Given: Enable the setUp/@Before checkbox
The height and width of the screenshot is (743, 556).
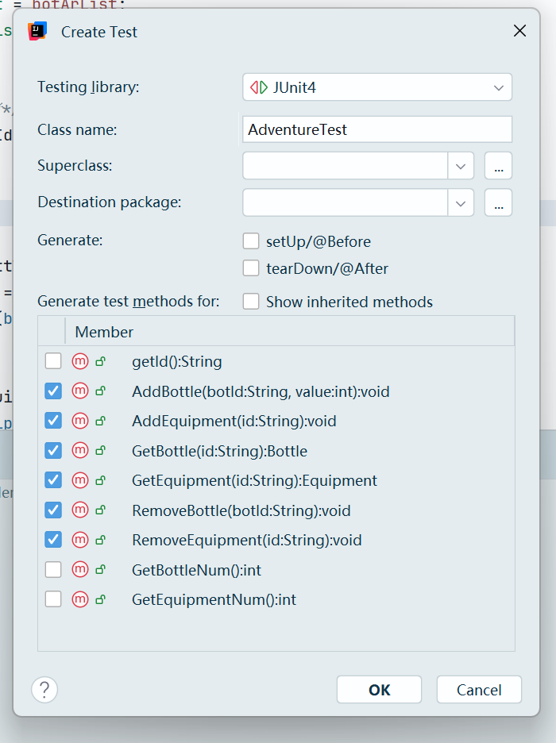Looking at the screenshot, I should click(251, 241).
